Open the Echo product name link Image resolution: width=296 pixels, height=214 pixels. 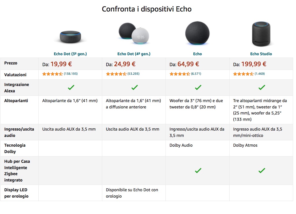(x=198, y=54)
